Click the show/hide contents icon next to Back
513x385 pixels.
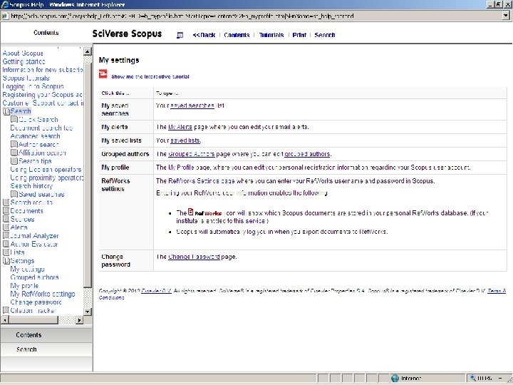(x=180, y=35)
